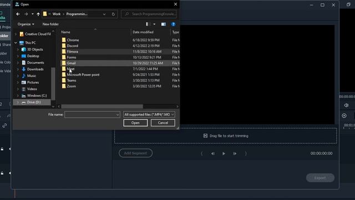The image size is (355, 200).
Task: Open Documents in navigation pane
Action: (x=35, y=63)
